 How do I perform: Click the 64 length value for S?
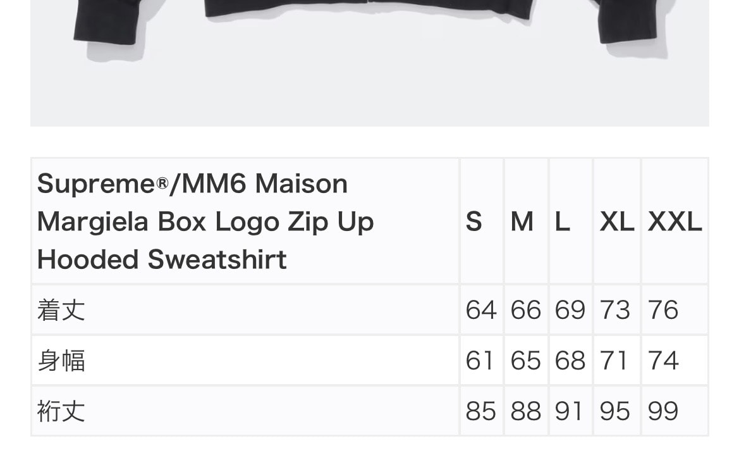click(x=481, y=310)
